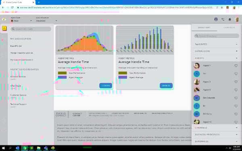Image resolution: width=242 pixels, height=151 pixels.
Task: Go back using the browser back arrow
Action: pyautogui.click(x=3, y=7)
